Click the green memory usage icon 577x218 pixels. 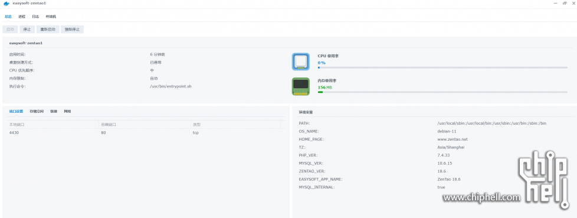point(301,86)
